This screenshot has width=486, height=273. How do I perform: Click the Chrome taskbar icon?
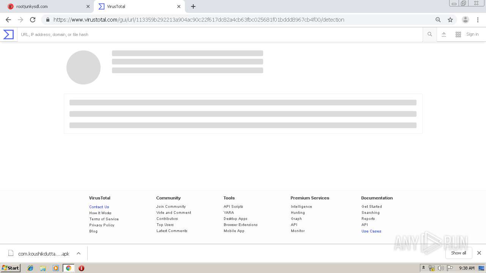tap(68, 268)
